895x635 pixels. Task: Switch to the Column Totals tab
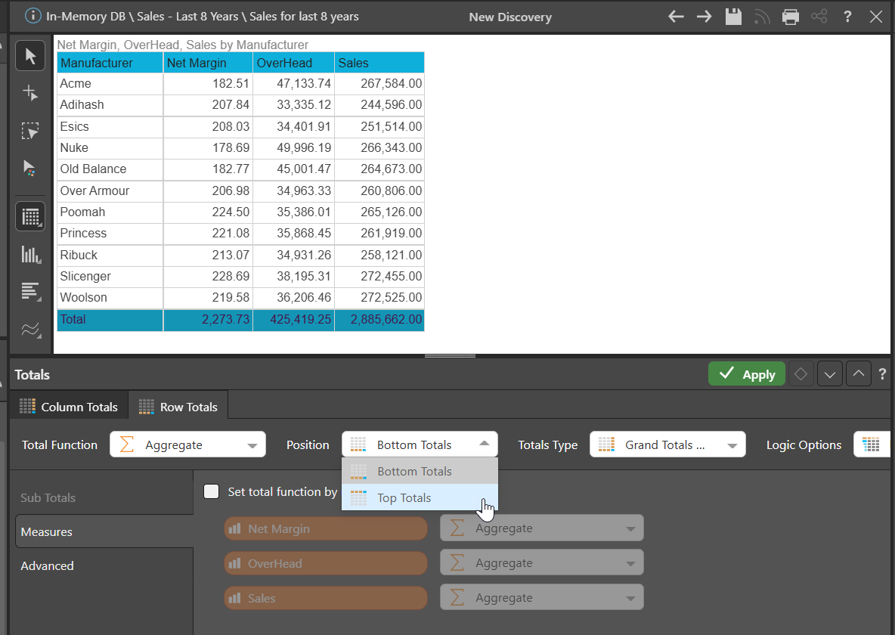pos(69,407)
